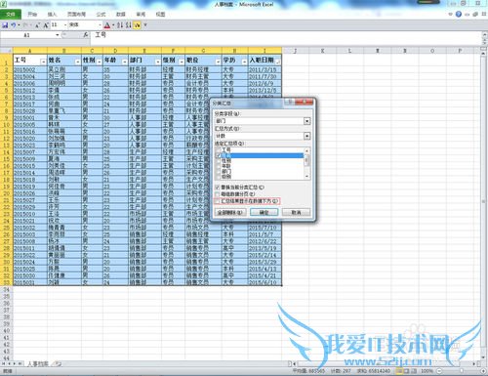Toggle 每组数据分页 checkbox
This screenshot has width=488, height=376.
coord(218,194)
